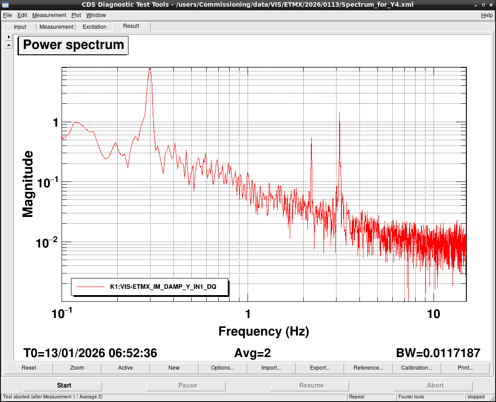Click the Reset button under the plot
This screenshot has height=402, width=496.
tap(29, 368)
